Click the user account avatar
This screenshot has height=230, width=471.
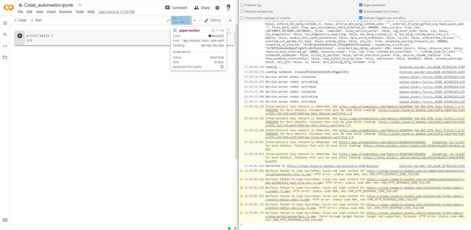[228, 7]
